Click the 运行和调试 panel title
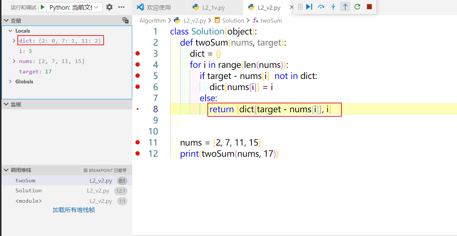Viewport: 457px width, 236px height. tap(24, 7)
